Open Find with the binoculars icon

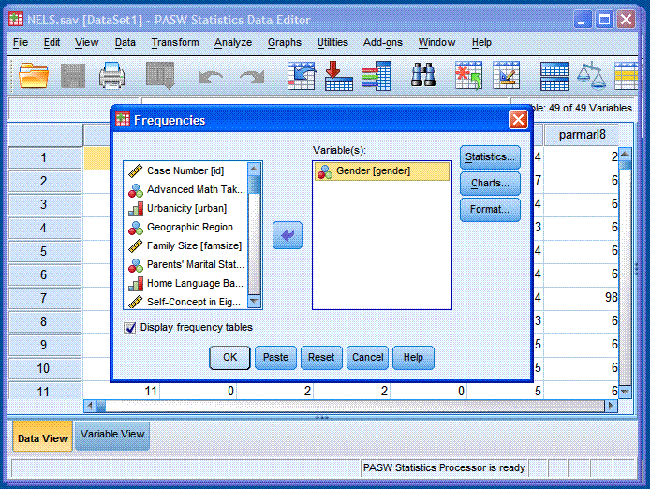click(x=422, y=75)
